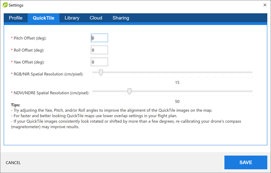Screen dimensions: 271x173
Task: Go to the Cloud tab
Action: click(x=96, y=18)
